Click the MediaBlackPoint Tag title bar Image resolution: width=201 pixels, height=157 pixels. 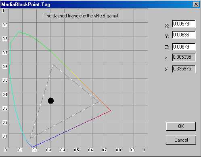pyautogui.click(x=96, y=4)
